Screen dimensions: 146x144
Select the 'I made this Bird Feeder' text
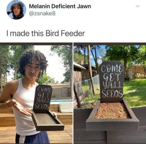coord(45,33)
